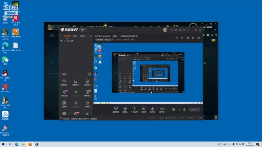The width and height of the screenshot is (262, 147).
Task: Open the video co-stream tool (microphone with badge)
Action: tap(64, 93)
